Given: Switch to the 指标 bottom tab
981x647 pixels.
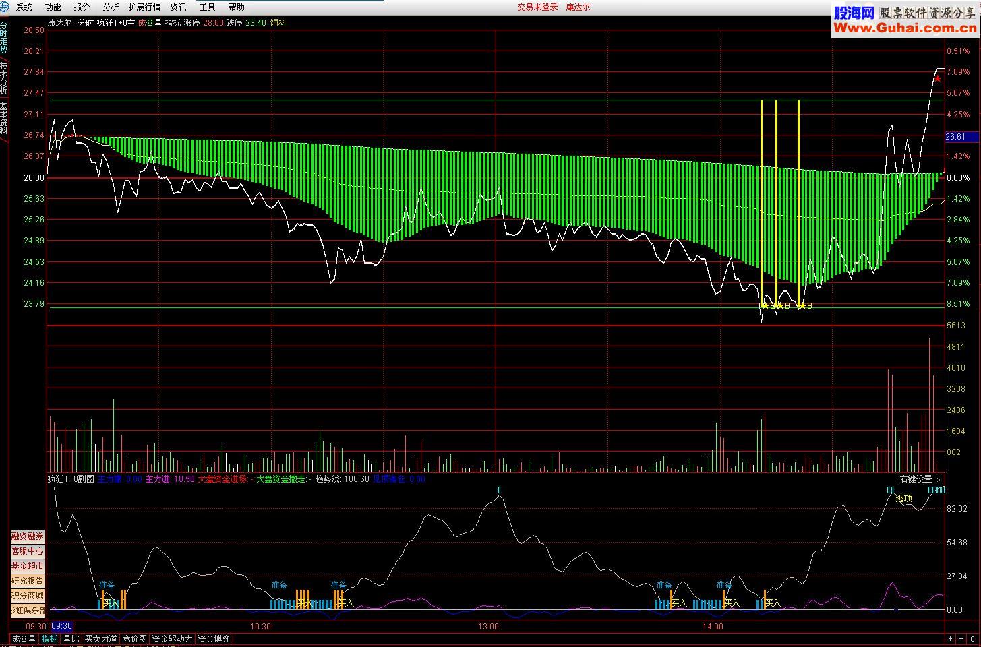Looking at the screenshot, I should [50, 639].
